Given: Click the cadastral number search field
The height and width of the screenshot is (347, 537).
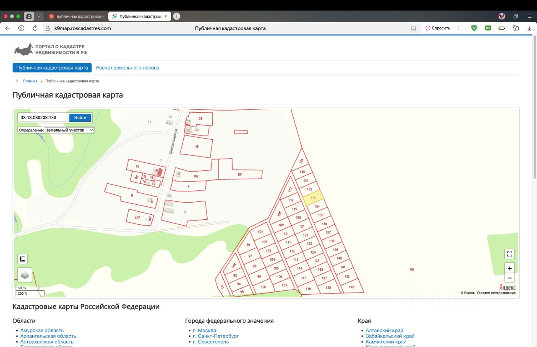Looking at the screenshot, I should coord(43,118).
